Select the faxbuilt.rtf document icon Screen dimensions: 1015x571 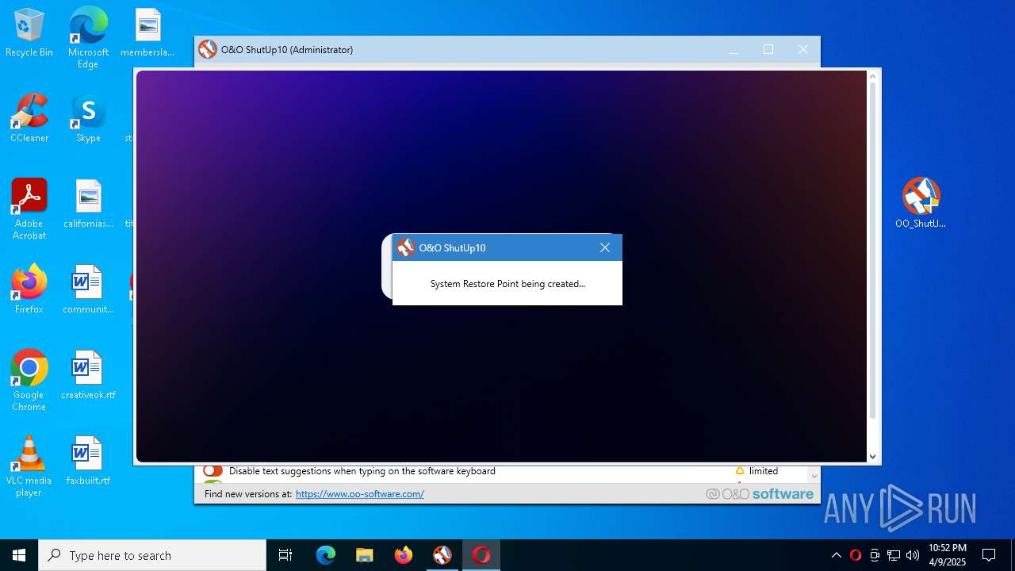point(88,461)
